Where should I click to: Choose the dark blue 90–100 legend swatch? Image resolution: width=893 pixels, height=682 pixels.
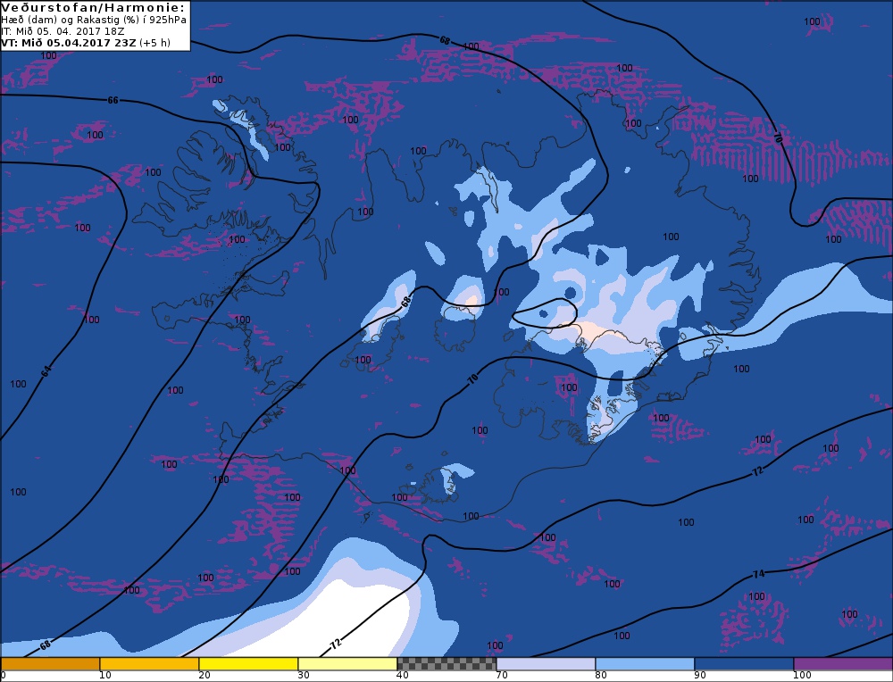coord(744,664)
